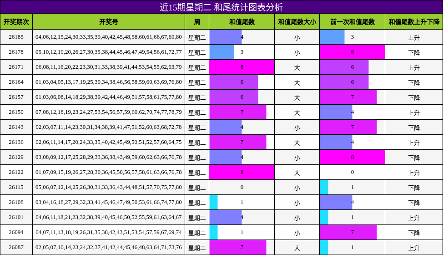Screen dimensions: 443x255
Task: Click 下降 trend cell in row 26094
Action: click(x=414, y=232)
